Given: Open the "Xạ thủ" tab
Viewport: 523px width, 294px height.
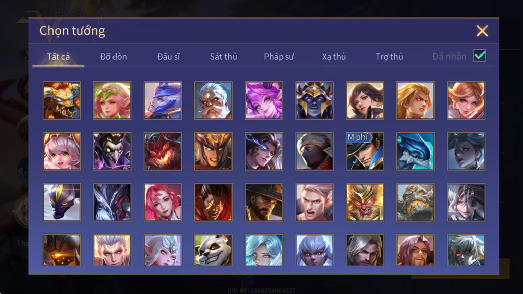Looking at the screenshot, I should click(x=334, y=57).
